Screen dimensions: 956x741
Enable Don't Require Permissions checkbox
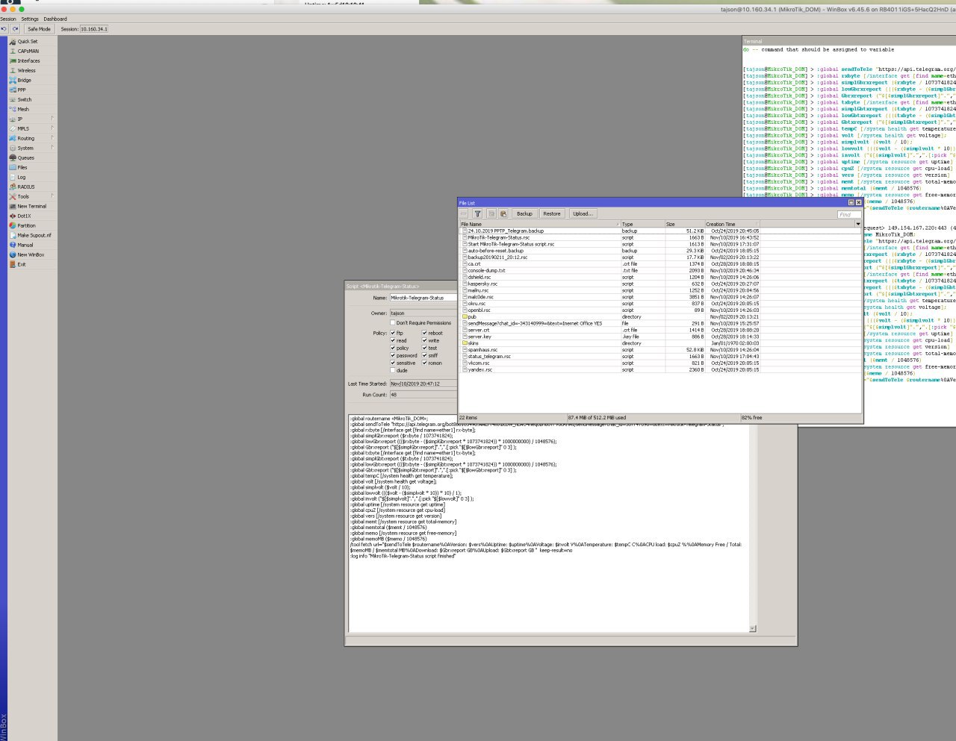(x=393, y=323)
